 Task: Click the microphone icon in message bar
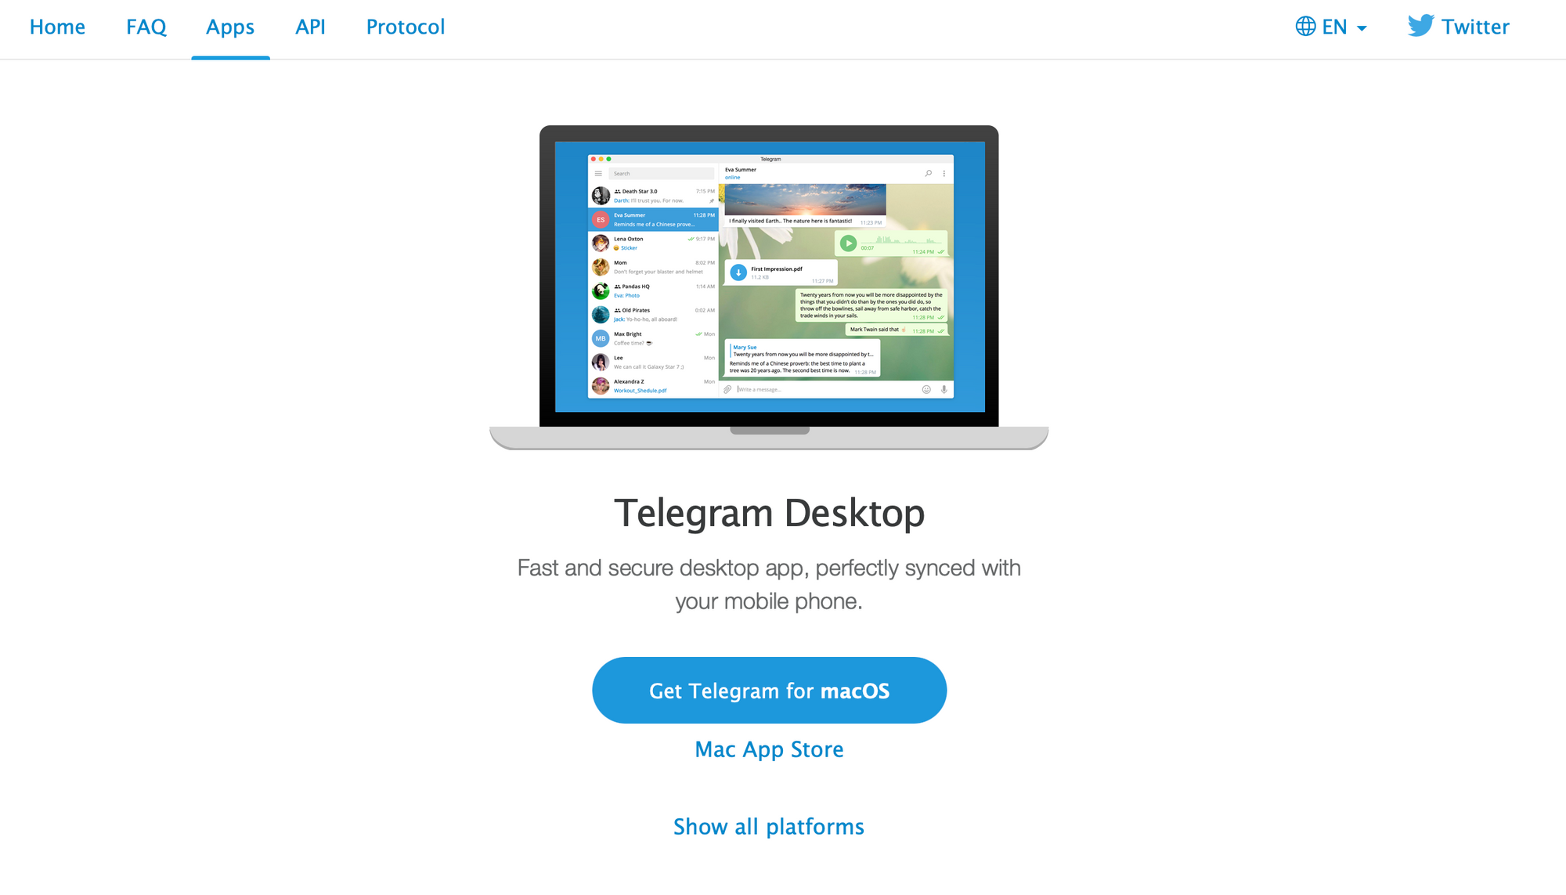(x=944, y=388)
